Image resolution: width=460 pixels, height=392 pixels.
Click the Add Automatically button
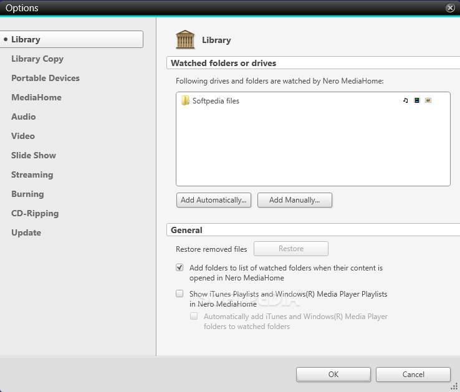tap(214, 200)
